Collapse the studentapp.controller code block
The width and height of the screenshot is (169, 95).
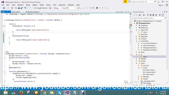coord(5,54)
